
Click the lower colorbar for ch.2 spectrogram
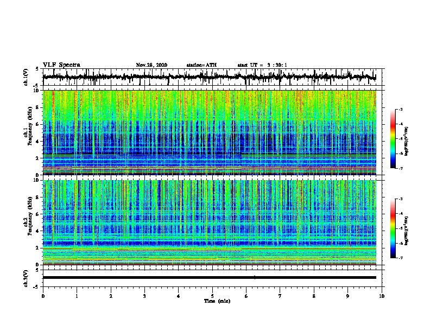[393, 228]
